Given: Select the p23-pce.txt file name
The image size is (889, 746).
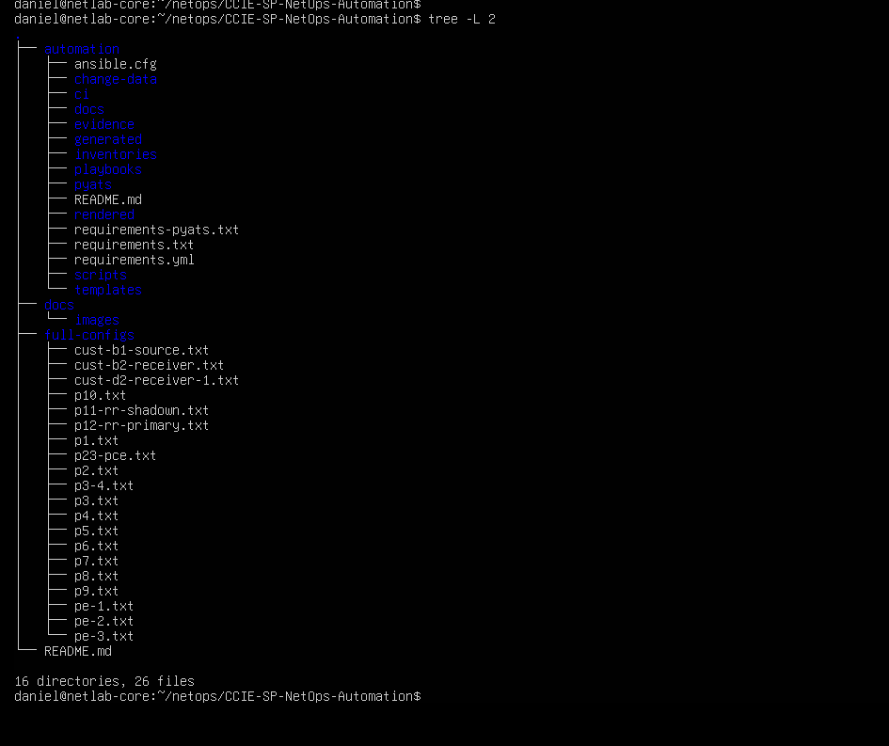Looking at the screenshot, I should click(x=115, y=455).
